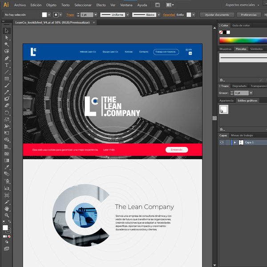Select the Scale tool

[x=7, y=120]
